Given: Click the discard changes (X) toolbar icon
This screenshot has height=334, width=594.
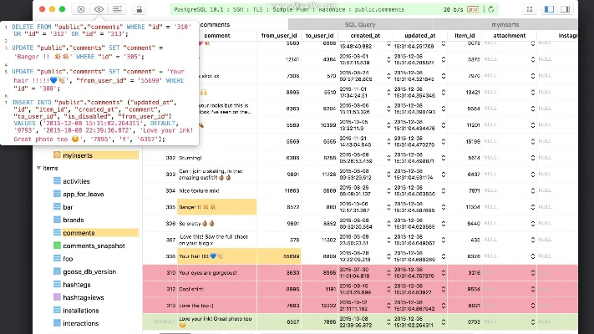Looking at the screenshot, I should 80,8.
